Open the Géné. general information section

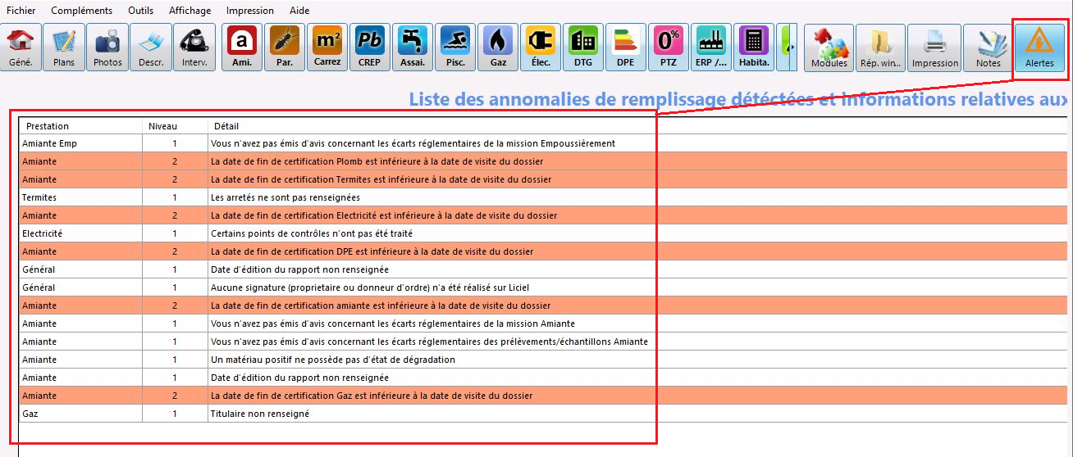coord(21,47)
